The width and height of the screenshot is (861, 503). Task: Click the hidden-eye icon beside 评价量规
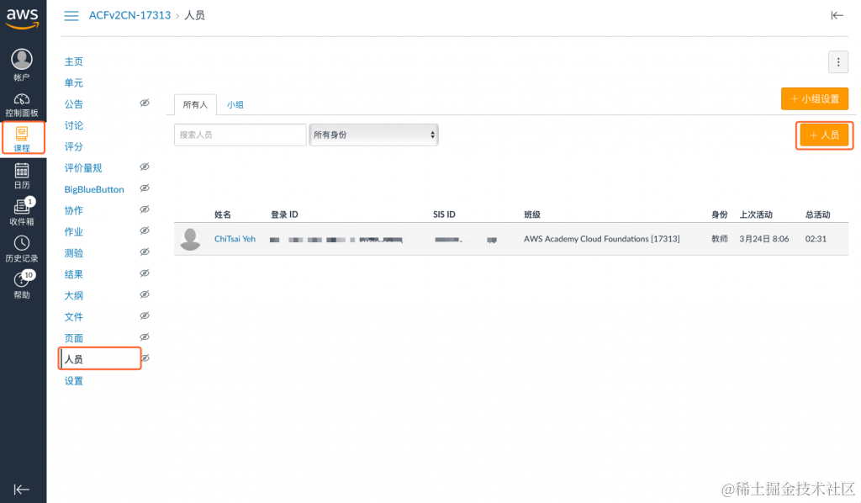[x=145, y=167]
